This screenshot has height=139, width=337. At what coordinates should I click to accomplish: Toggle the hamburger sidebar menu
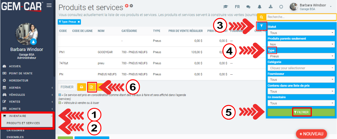click(x=49, y=5)
